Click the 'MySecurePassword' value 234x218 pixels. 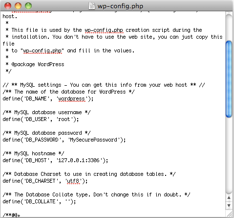[x=93, y=140]
